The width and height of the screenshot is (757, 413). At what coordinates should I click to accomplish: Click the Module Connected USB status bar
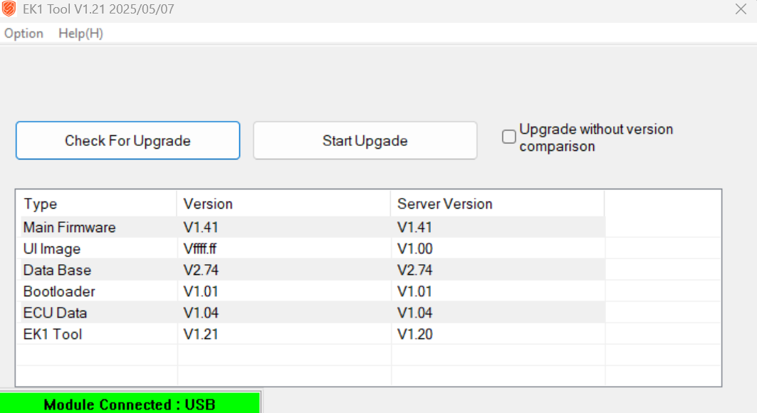tap(130, 403)
